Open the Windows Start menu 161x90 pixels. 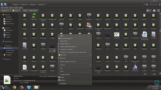[3, 87]
